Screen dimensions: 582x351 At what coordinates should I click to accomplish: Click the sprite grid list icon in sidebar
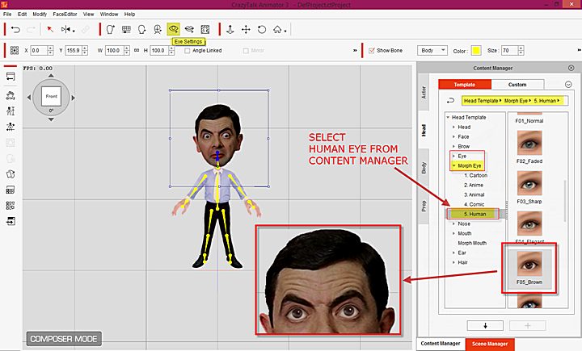[11, 206]
